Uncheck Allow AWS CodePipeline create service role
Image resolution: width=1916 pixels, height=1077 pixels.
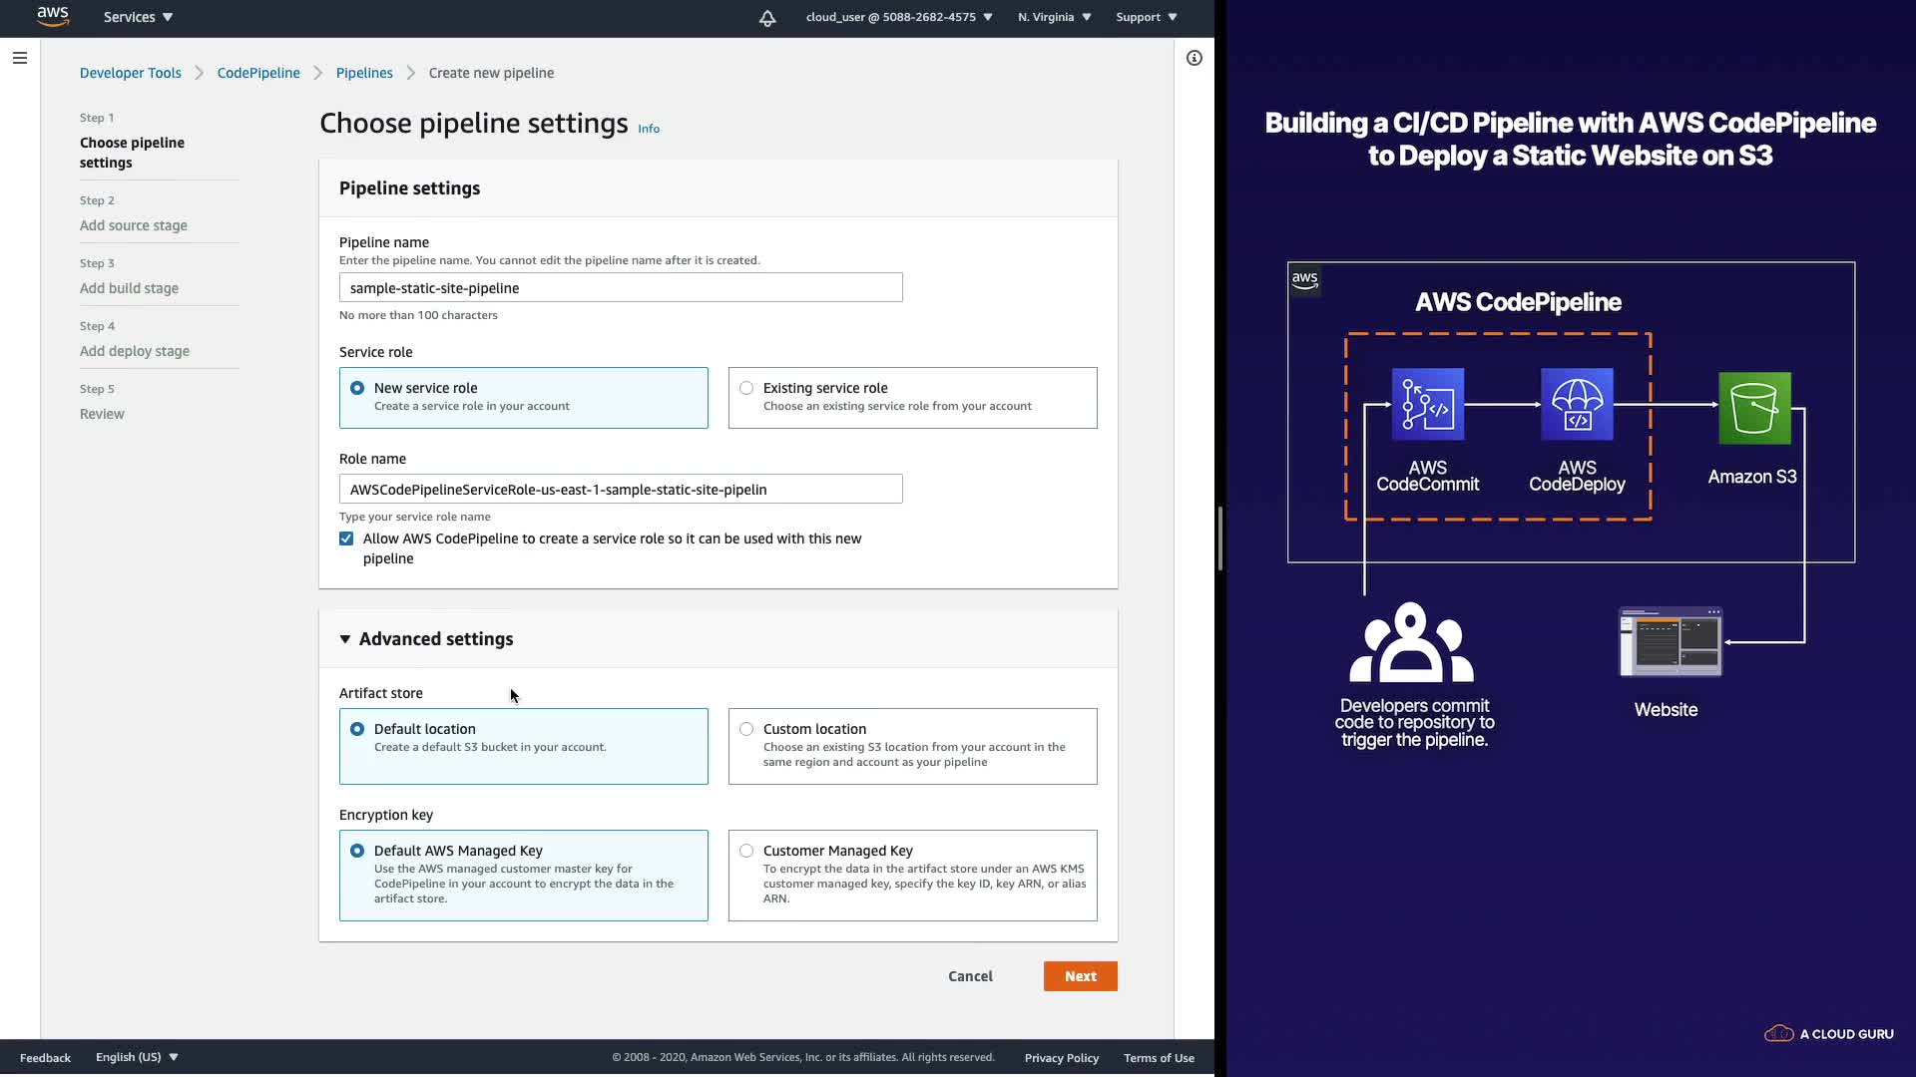tap(346, 538)
